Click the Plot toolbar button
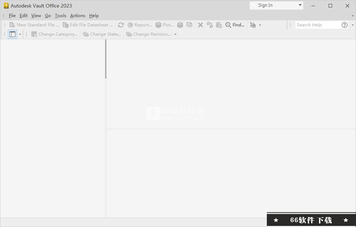 (164, 25)
